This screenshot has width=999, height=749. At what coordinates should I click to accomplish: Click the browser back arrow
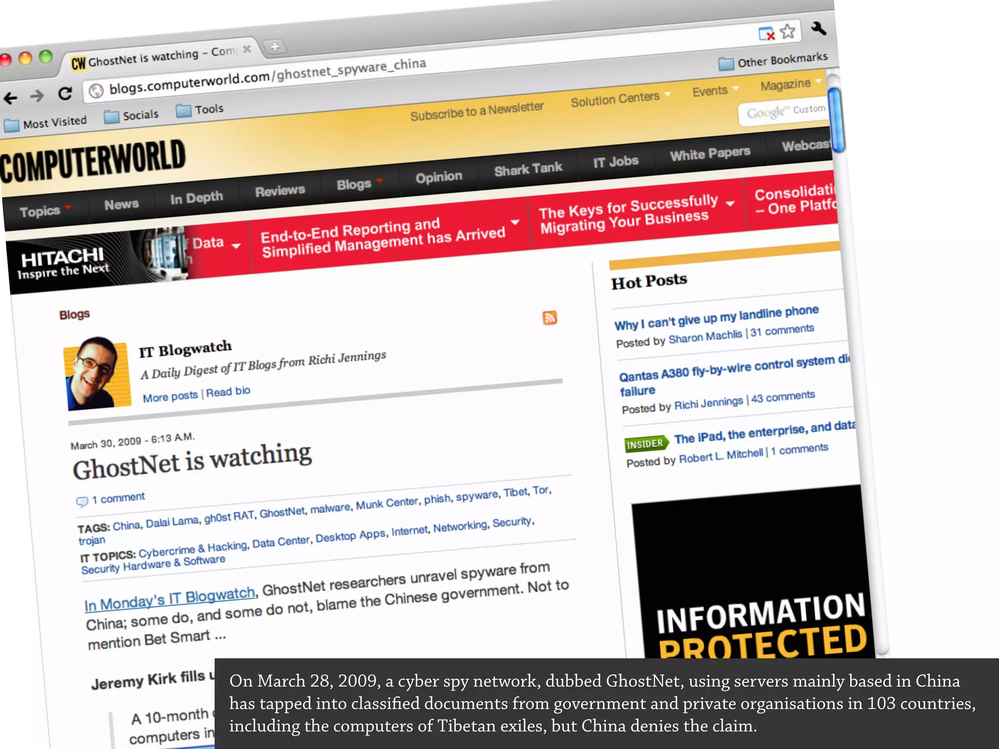[x=10, y=98]
